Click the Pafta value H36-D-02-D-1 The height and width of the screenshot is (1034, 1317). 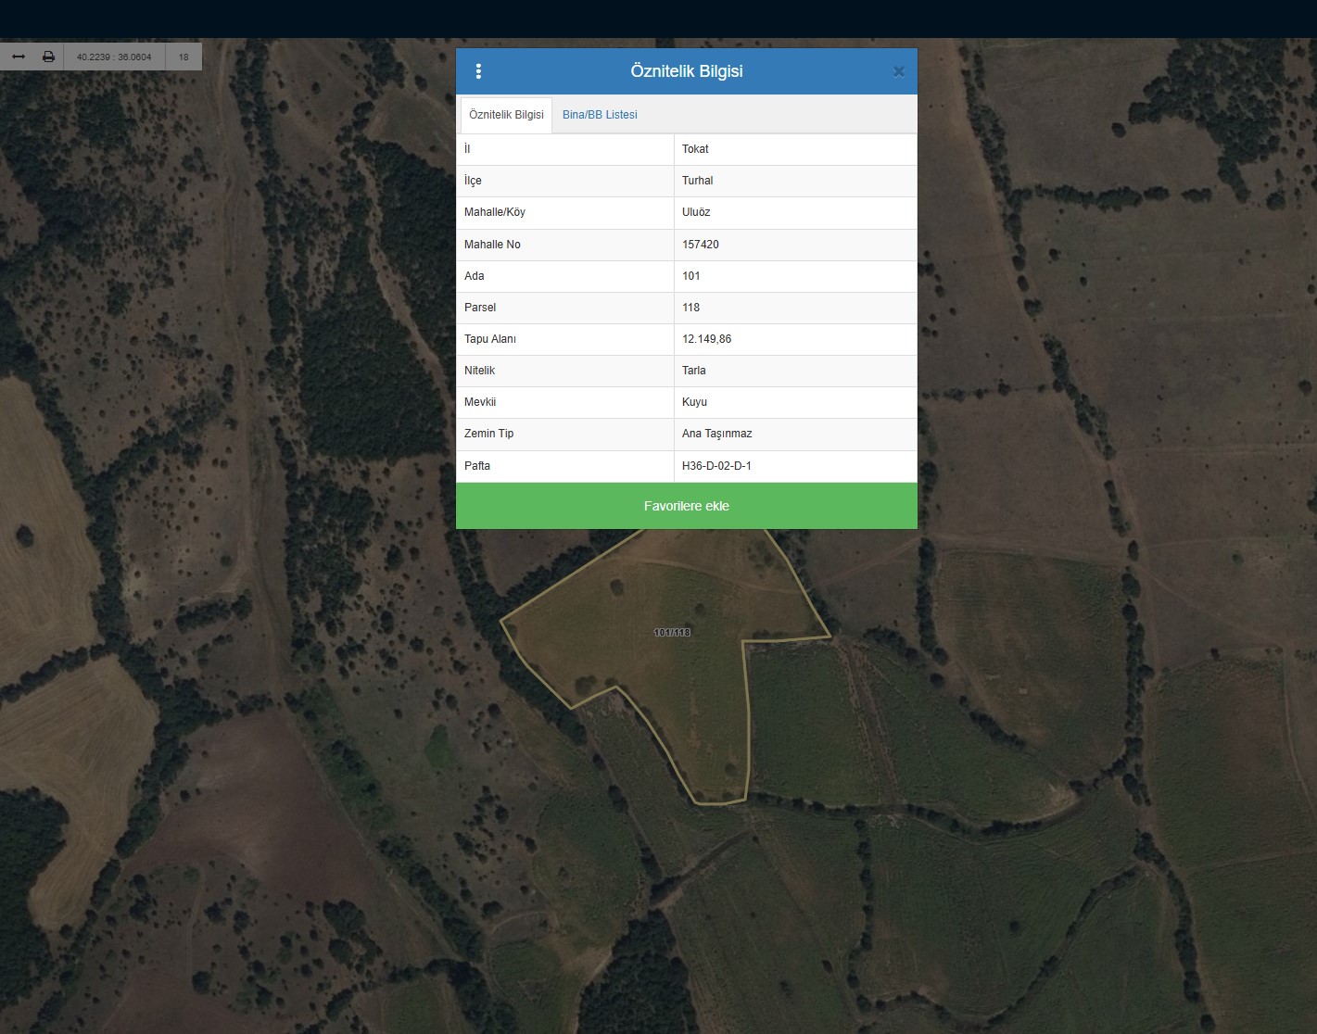click(716, 466)
